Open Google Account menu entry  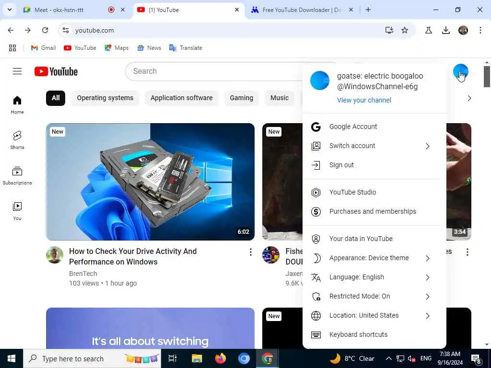(x=374, y=126)
